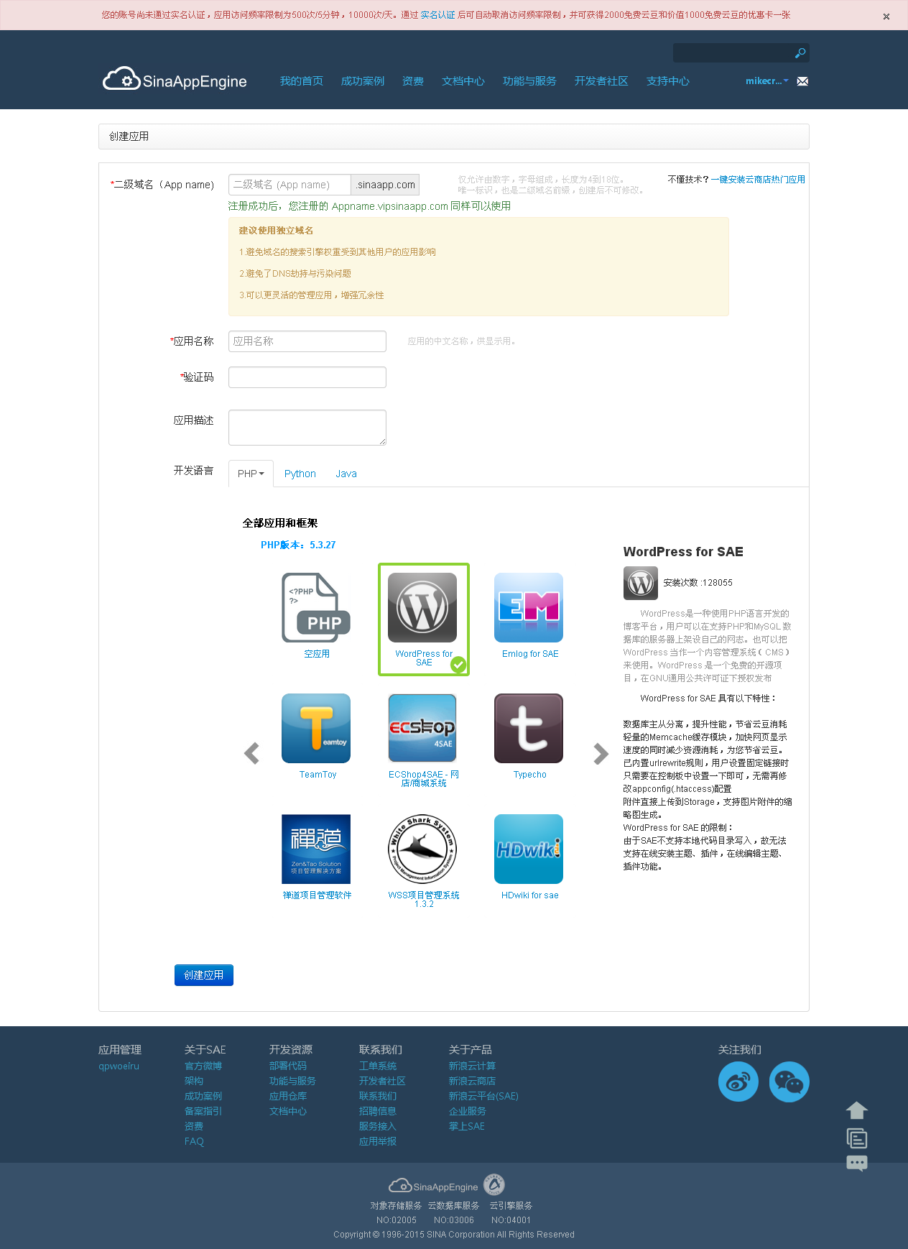Screen dimensions: 908x1249
Task: Click the footer certification badge icon
Action: tap(494, 1184)
